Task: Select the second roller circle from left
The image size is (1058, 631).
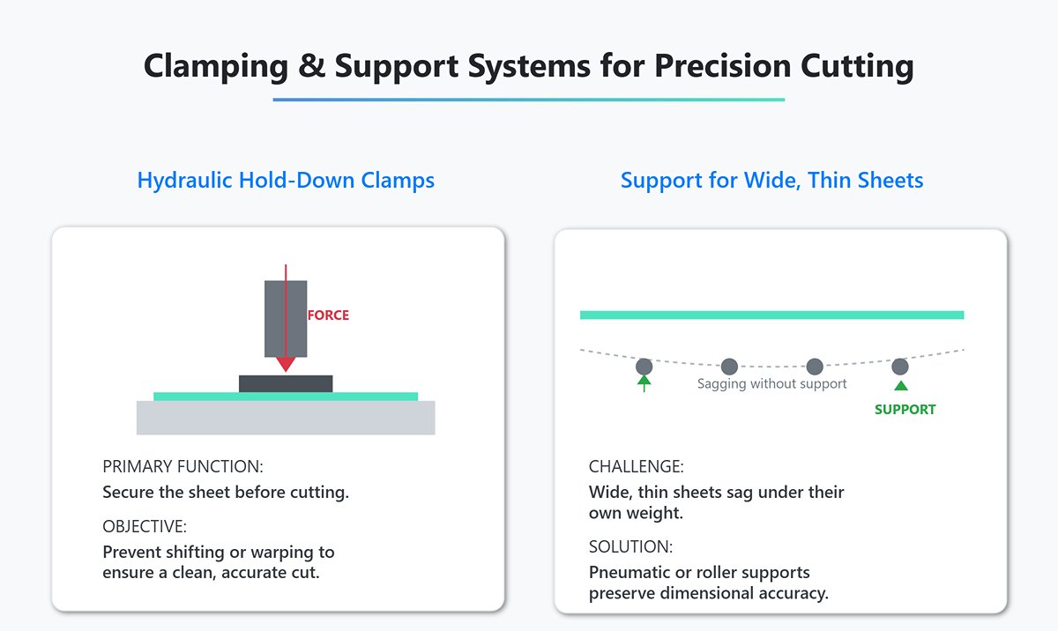Action: [x=729, y=366]
